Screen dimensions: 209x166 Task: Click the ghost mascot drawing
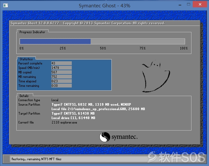[156, 77]
